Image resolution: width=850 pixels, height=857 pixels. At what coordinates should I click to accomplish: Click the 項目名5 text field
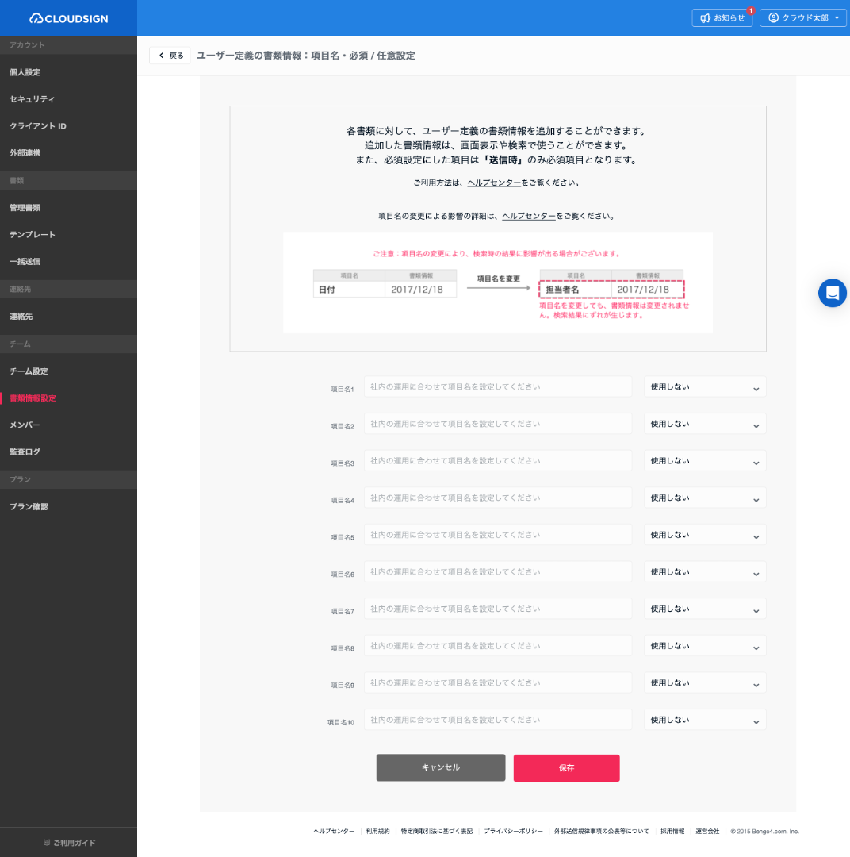498,535
